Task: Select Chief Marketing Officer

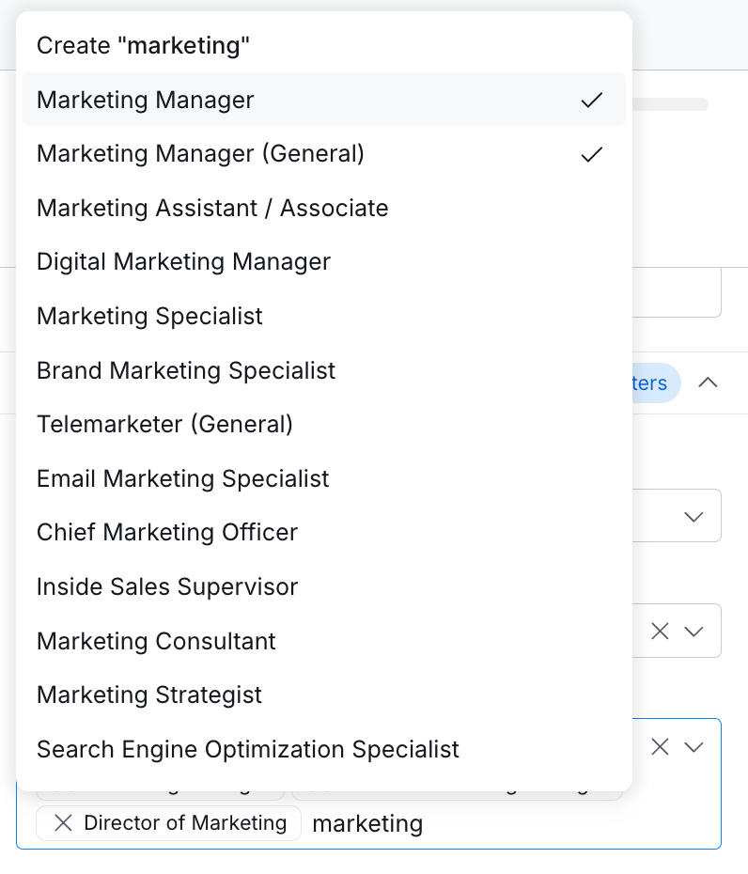Action: pos(167,532)
